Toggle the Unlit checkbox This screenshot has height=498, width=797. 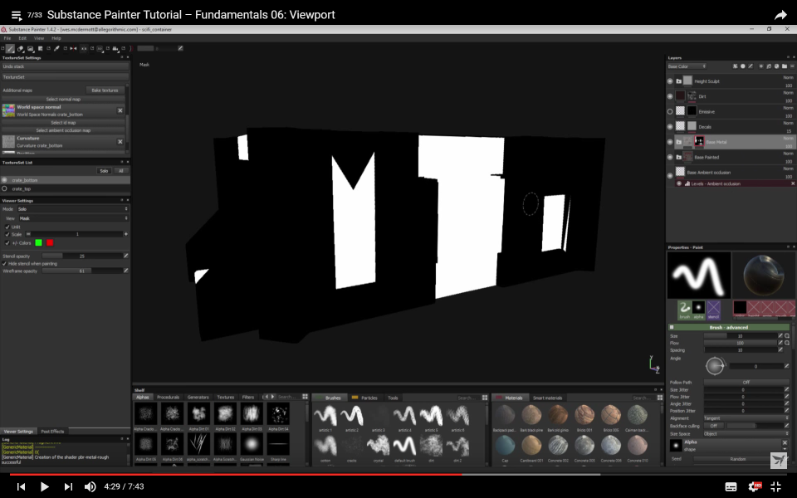tap(7, 227)
